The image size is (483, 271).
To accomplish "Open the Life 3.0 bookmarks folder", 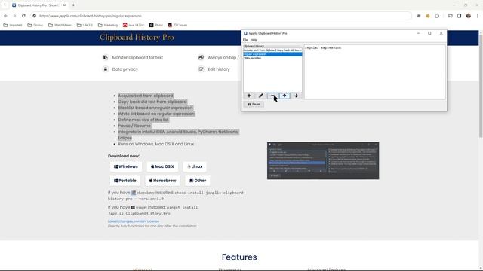I will pos(85,25).
